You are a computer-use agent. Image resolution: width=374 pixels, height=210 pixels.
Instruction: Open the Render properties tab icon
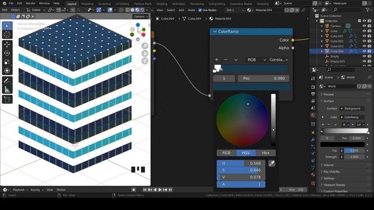[313, 87]
